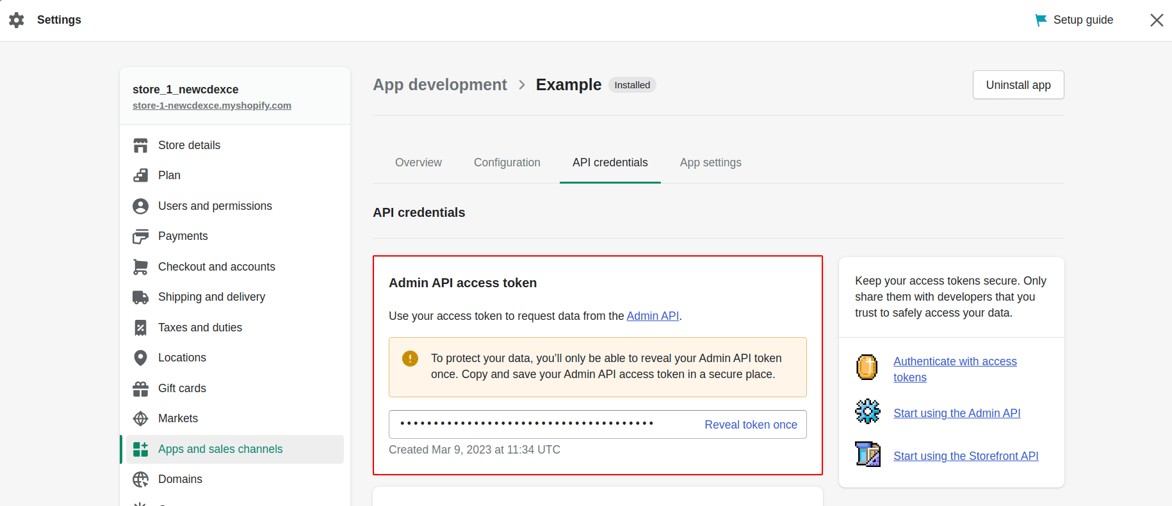Open Authenticate with access tokens link
The width and height of the screenshot is (1172, 506).
(955, 369)
